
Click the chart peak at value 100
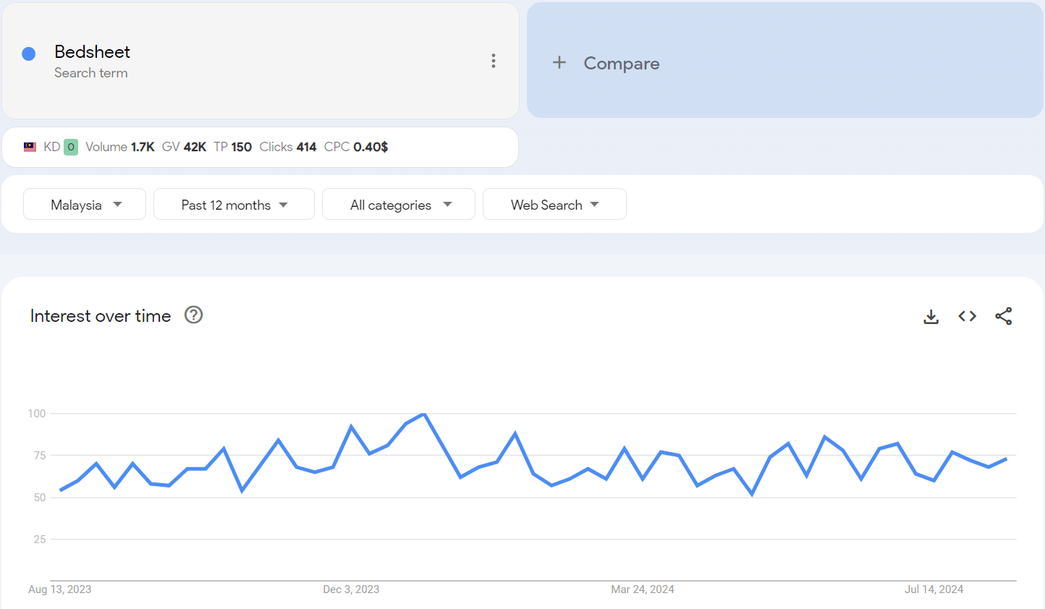tap(424, 414)
